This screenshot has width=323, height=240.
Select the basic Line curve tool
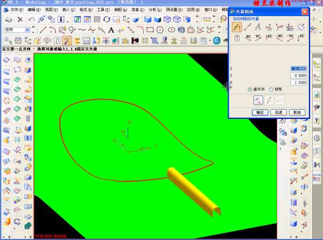pos(43,30)
